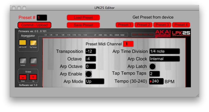209x112 pixels.
Task: Click the Transposition value field
Action: [91, 51]
